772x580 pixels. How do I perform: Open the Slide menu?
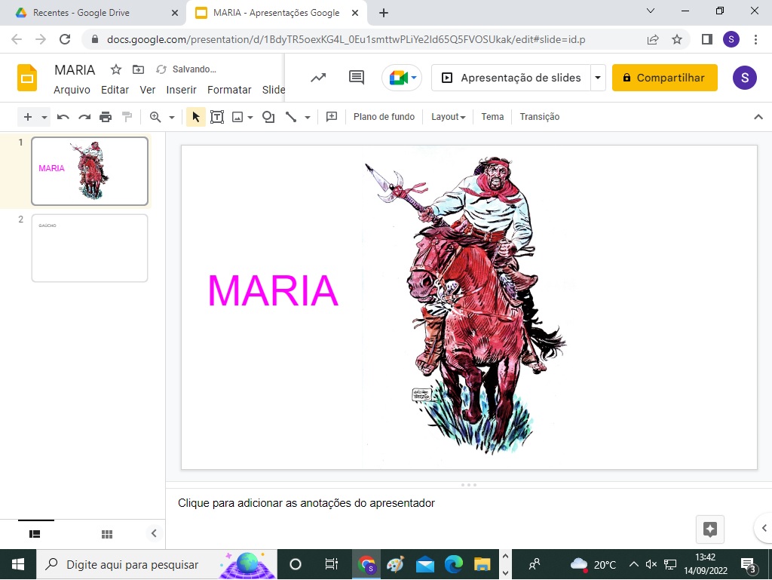(273, 90)
